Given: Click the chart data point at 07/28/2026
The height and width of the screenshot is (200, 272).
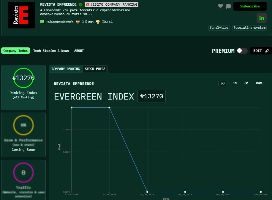Looking at the screenshot, I should [x=223, y=192].
